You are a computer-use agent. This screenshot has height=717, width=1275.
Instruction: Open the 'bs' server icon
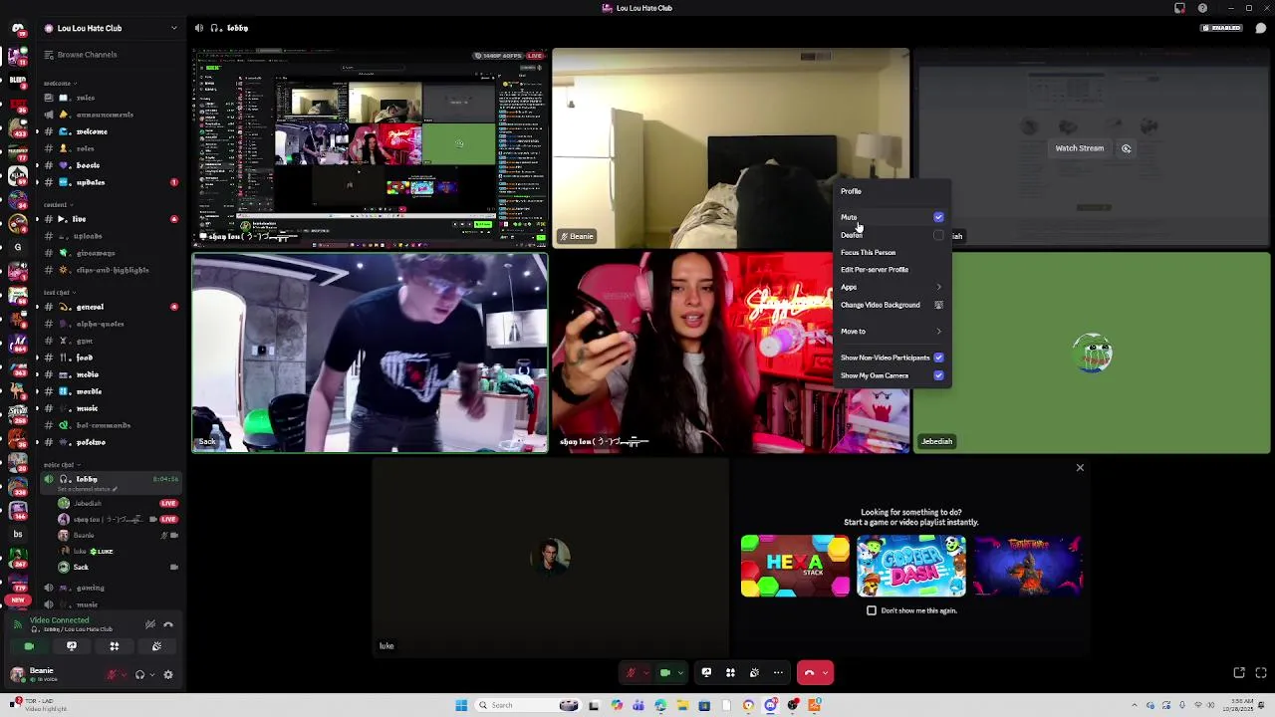coord(18,535)
